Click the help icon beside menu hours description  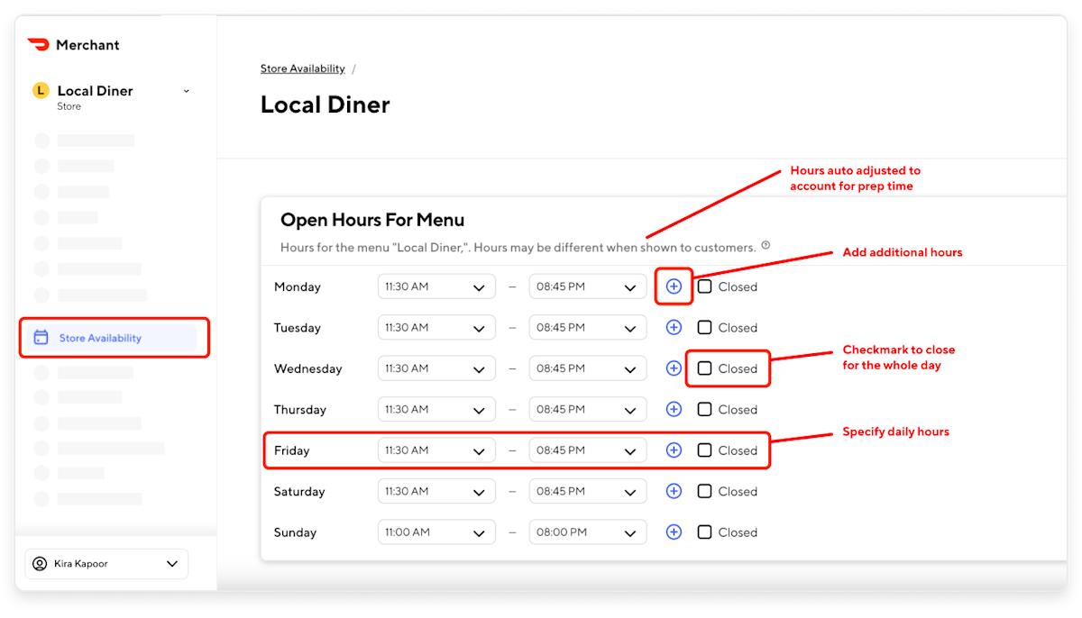(x=766, y=245)
